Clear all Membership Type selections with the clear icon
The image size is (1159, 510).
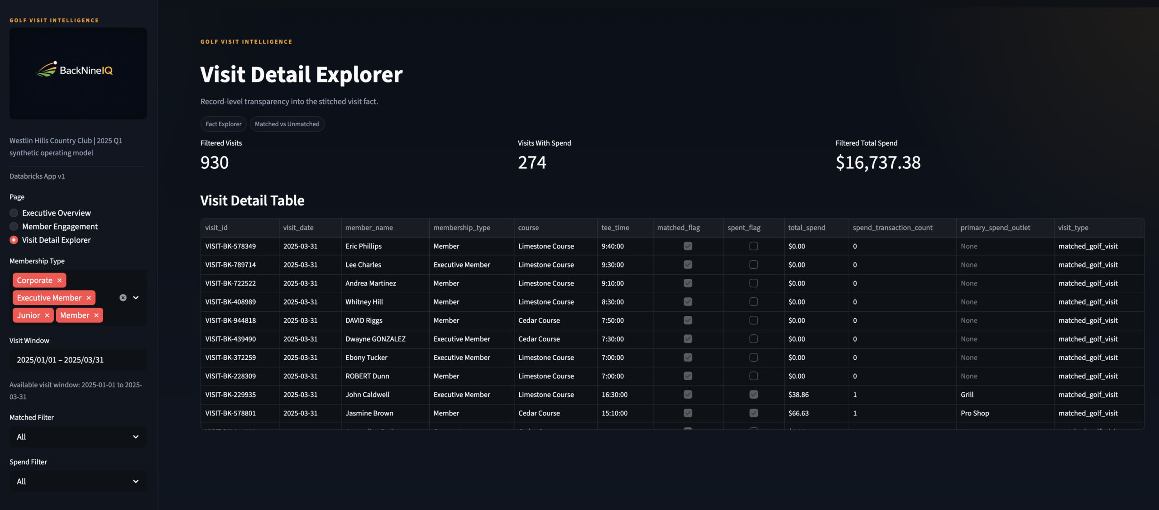(122, 297)
